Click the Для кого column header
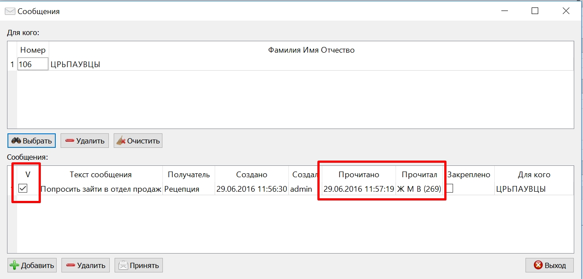583x279 pixels. (x=534, y=175)
